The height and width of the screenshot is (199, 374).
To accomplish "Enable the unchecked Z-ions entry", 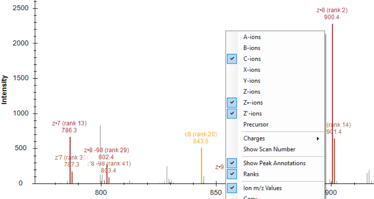I will [x=252, y=92].
